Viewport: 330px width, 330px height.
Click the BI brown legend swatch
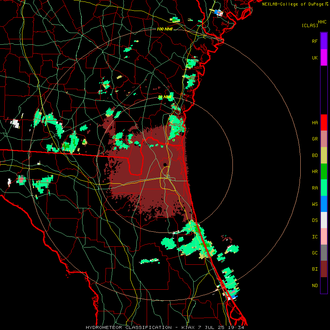[324, 269]
